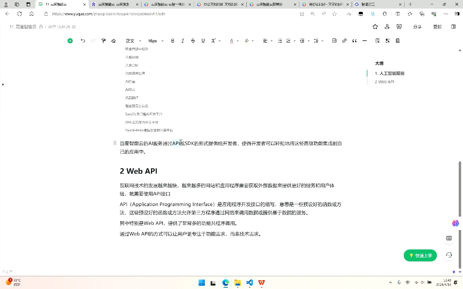Refresh the browser page

pos(19,14)
